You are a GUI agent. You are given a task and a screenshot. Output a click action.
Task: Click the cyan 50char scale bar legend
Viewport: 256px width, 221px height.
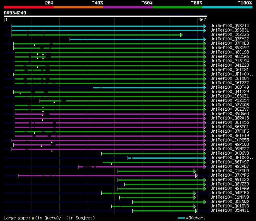pyautogui.click(x=181, y=218)
